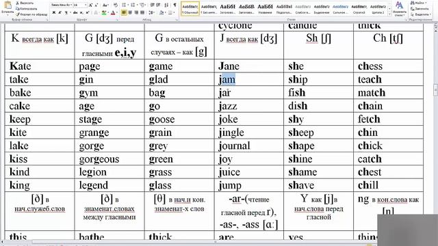Click the word "sheep" in the table
Screen dimensions: 438x246
[301, 133]
